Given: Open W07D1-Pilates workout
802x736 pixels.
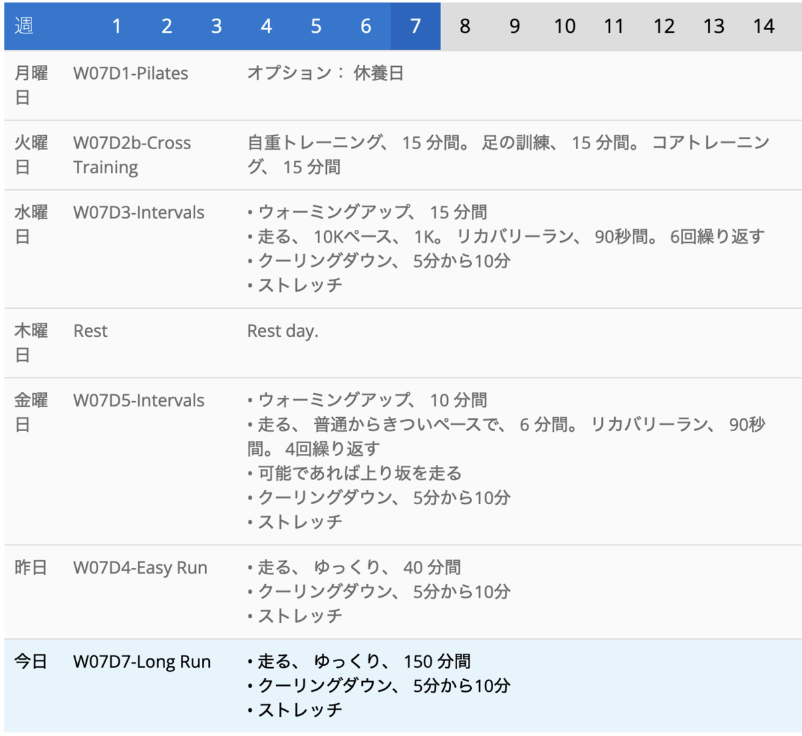Looking at the screenshot, I should [131, 74].
